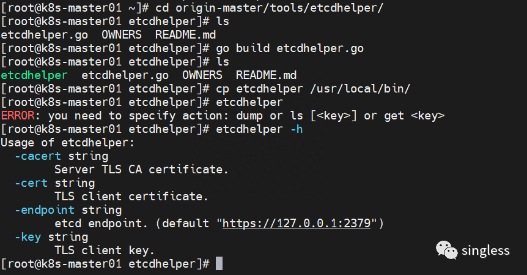Image resolution: width=527 pixels, height=275 pixels.
Task: Click OWNERS in the second ls output
Action: click(202, 75)
